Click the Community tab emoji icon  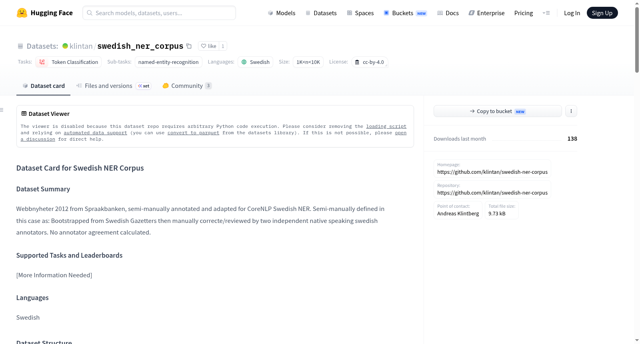[166, 86]
